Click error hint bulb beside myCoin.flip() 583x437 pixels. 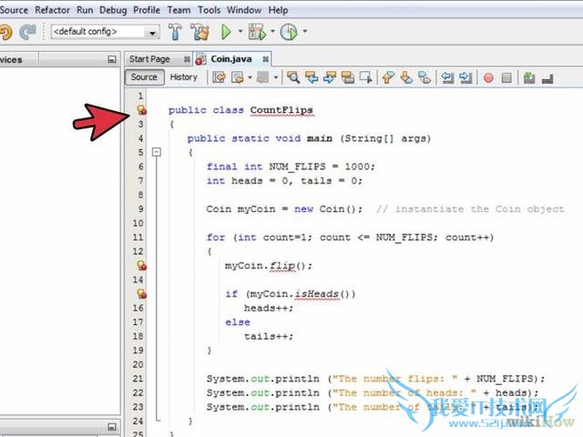142,266
